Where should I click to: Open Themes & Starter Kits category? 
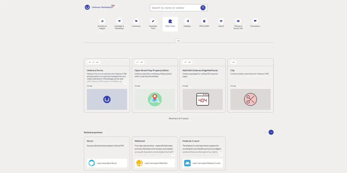tap(238, 21)
